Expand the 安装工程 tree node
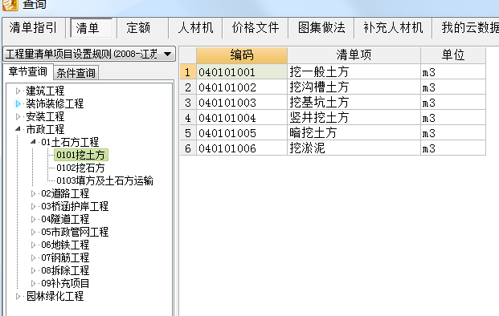 coord(18,117)
